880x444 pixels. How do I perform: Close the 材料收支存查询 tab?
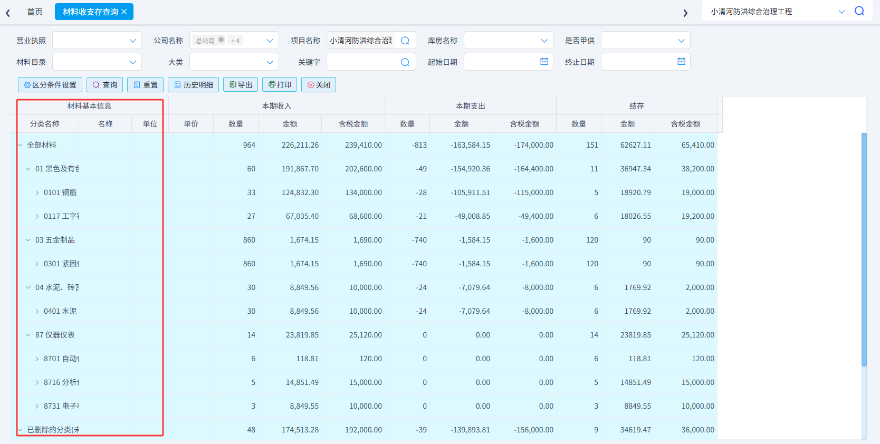[124, 12]
